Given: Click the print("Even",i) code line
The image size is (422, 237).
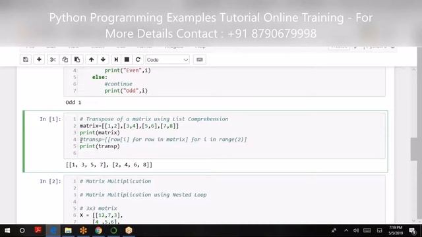Looking at the screenshot, I should pos(127,70).
